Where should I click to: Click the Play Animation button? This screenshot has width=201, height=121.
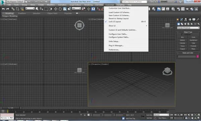(179, 115)
